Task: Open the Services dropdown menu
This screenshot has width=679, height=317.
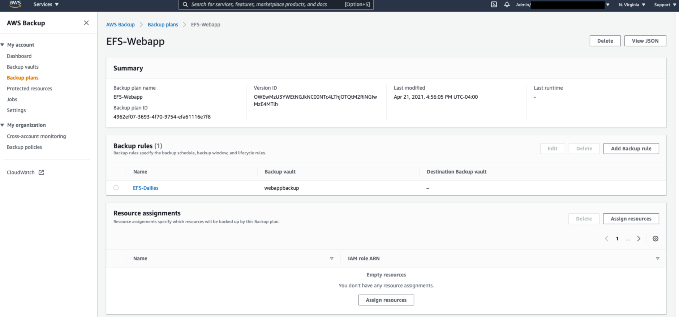Action: pyautogui.click(x=46, y=5)
